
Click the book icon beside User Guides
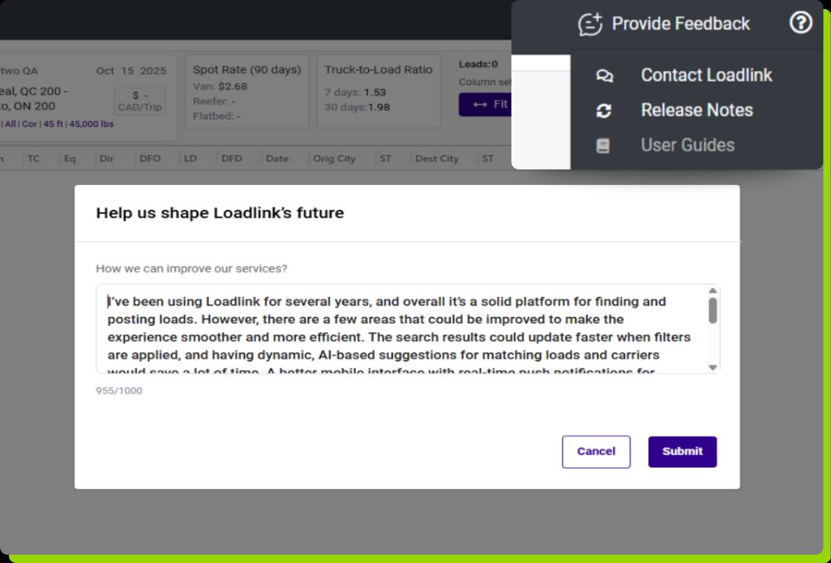point(603,146)
